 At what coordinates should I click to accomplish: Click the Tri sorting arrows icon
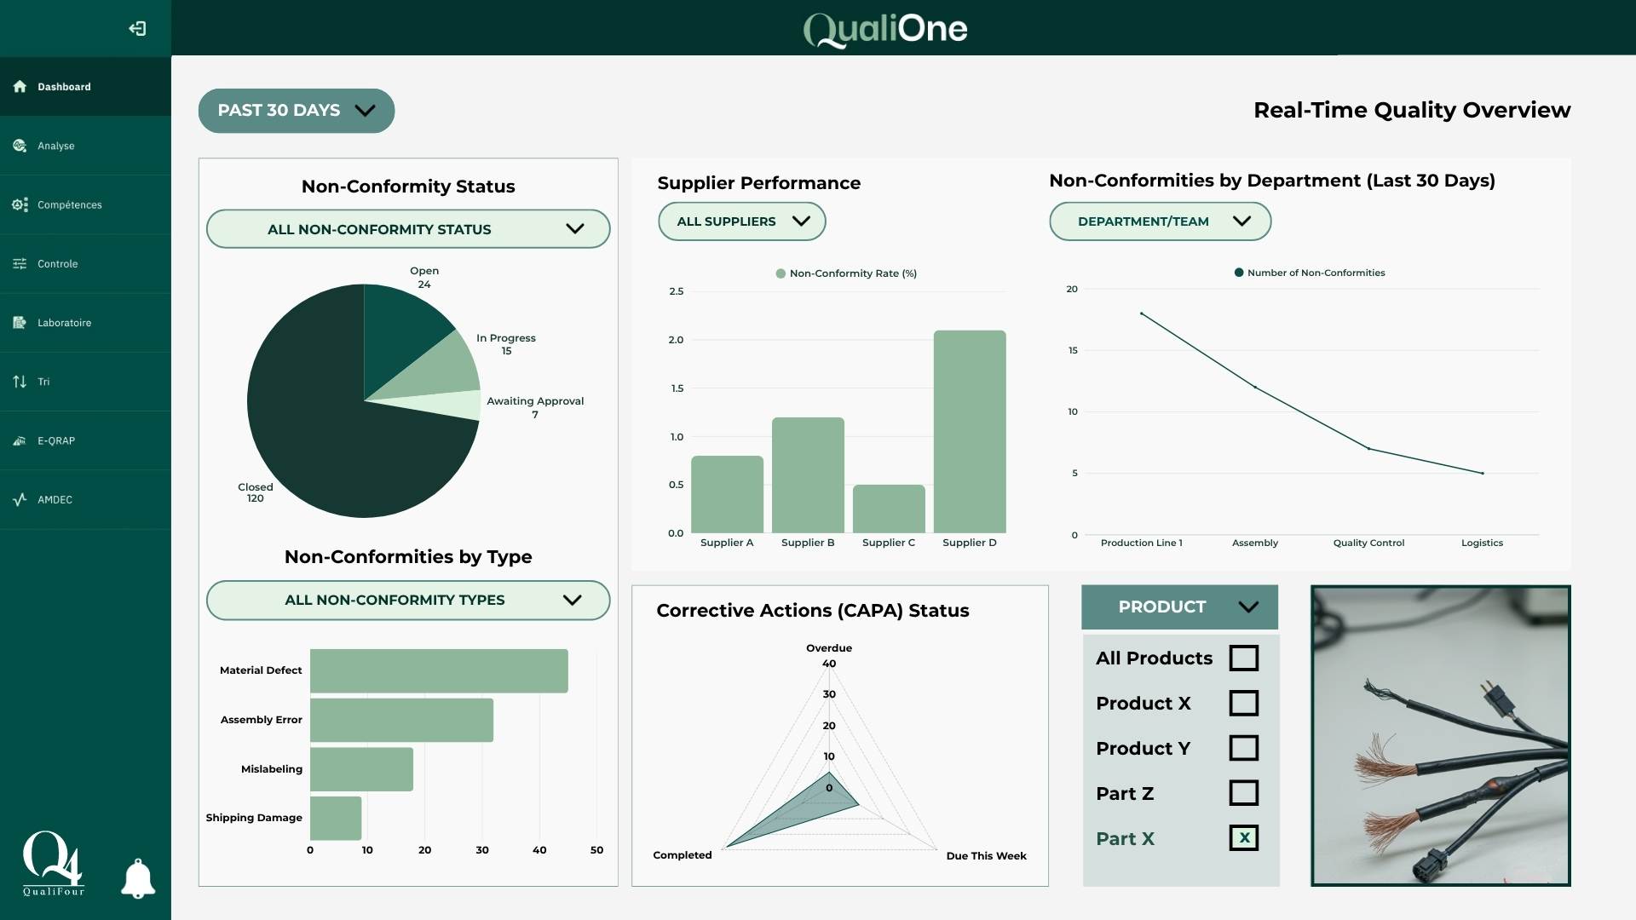(x=19, y=382)
